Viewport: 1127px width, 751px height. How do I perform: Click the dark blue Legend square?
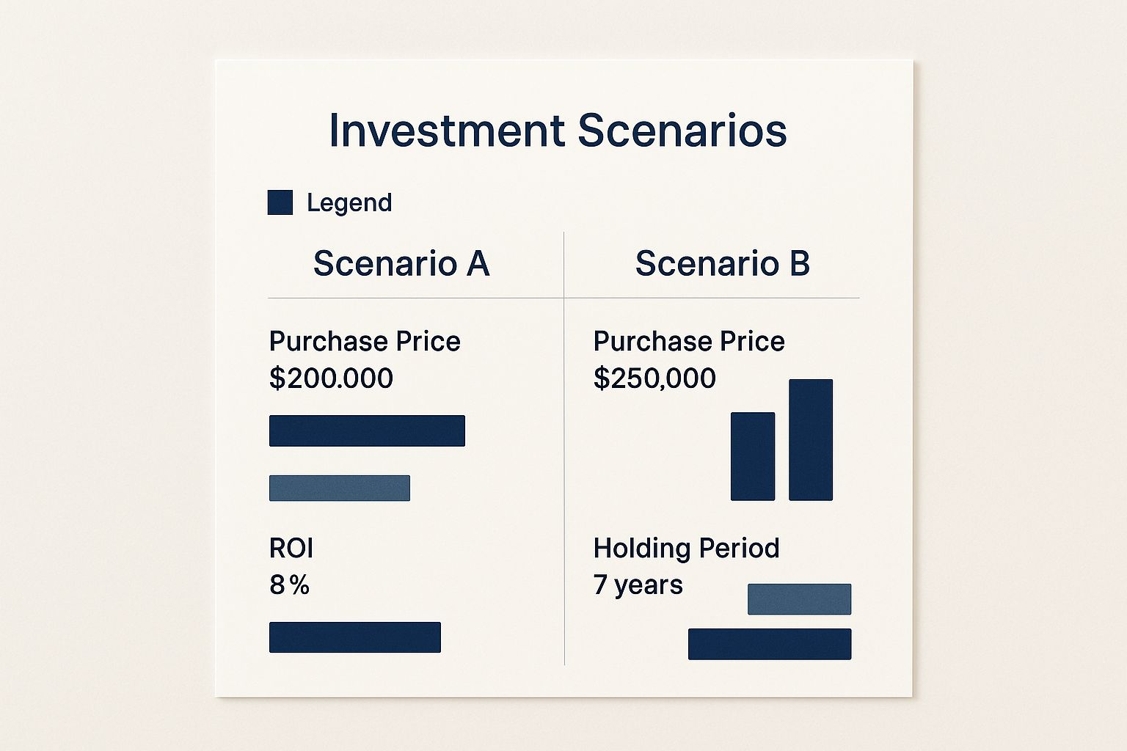point(280,202)
